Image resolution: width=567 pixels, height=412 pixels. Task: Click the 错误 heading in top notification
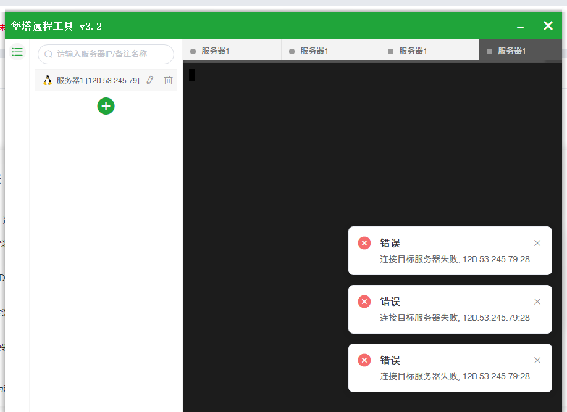[390, 243]
